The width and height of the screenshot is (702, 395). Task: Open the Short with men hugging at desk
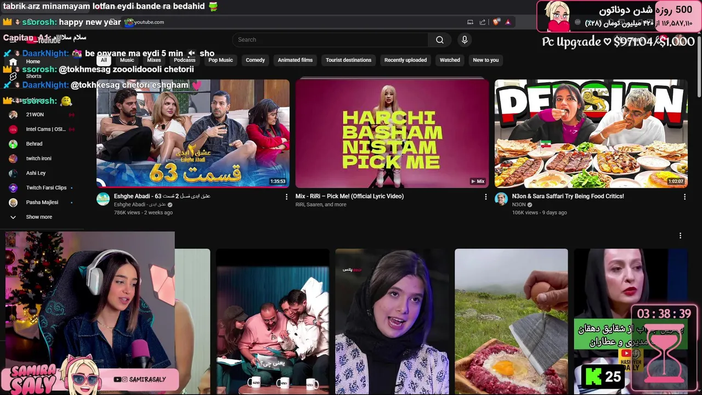[x=273, y=321]
